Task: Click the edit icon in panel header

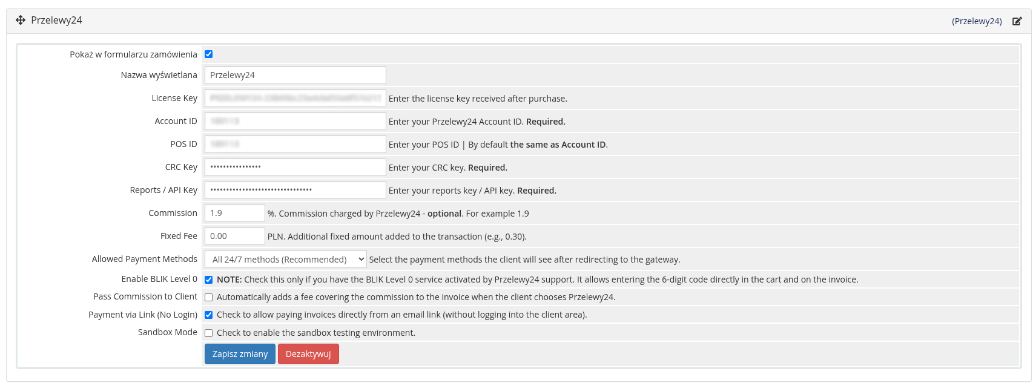Action: click(1017, 21)
